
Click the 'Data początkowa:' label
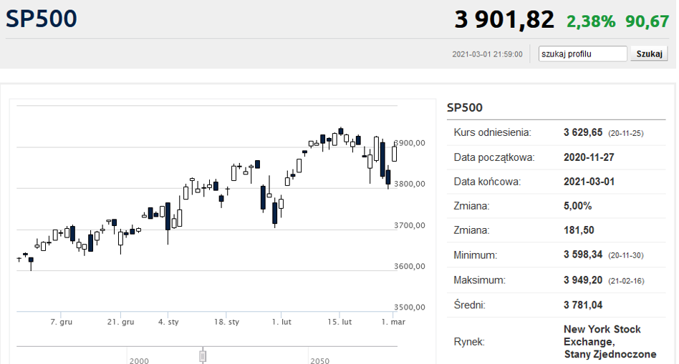494,157
